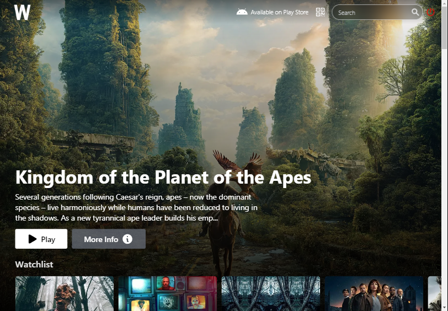Open the retro TV screens watchlist thumbnail

168,293
